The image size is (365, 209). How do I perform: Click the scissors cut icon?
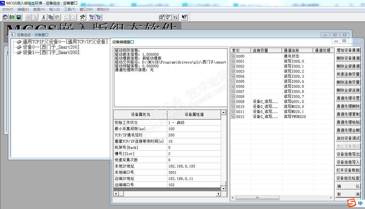point(44,17)
